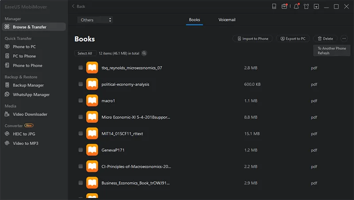The image size is (354, 200).
Task: Choose Refresh from the menu
Action: pos(323,53)
